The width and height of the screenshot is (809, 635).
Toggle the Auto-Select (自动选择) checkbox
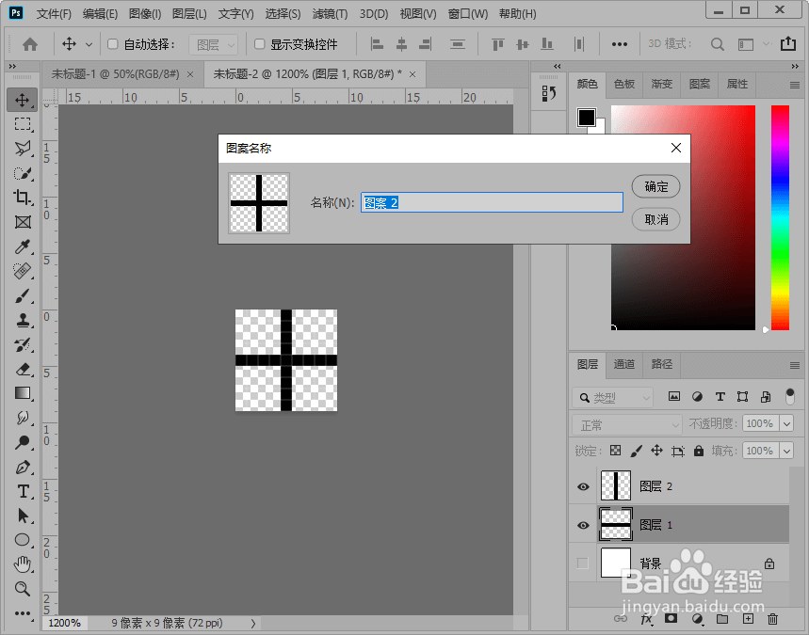pyautogui.click(x=112, y=44)
